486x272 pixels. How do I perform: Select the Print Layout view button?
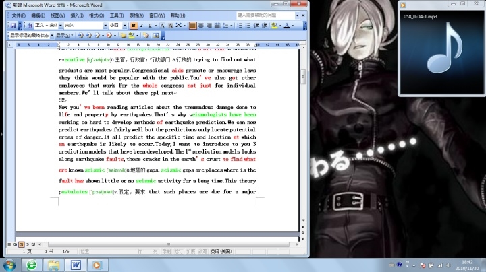(21, 244)
